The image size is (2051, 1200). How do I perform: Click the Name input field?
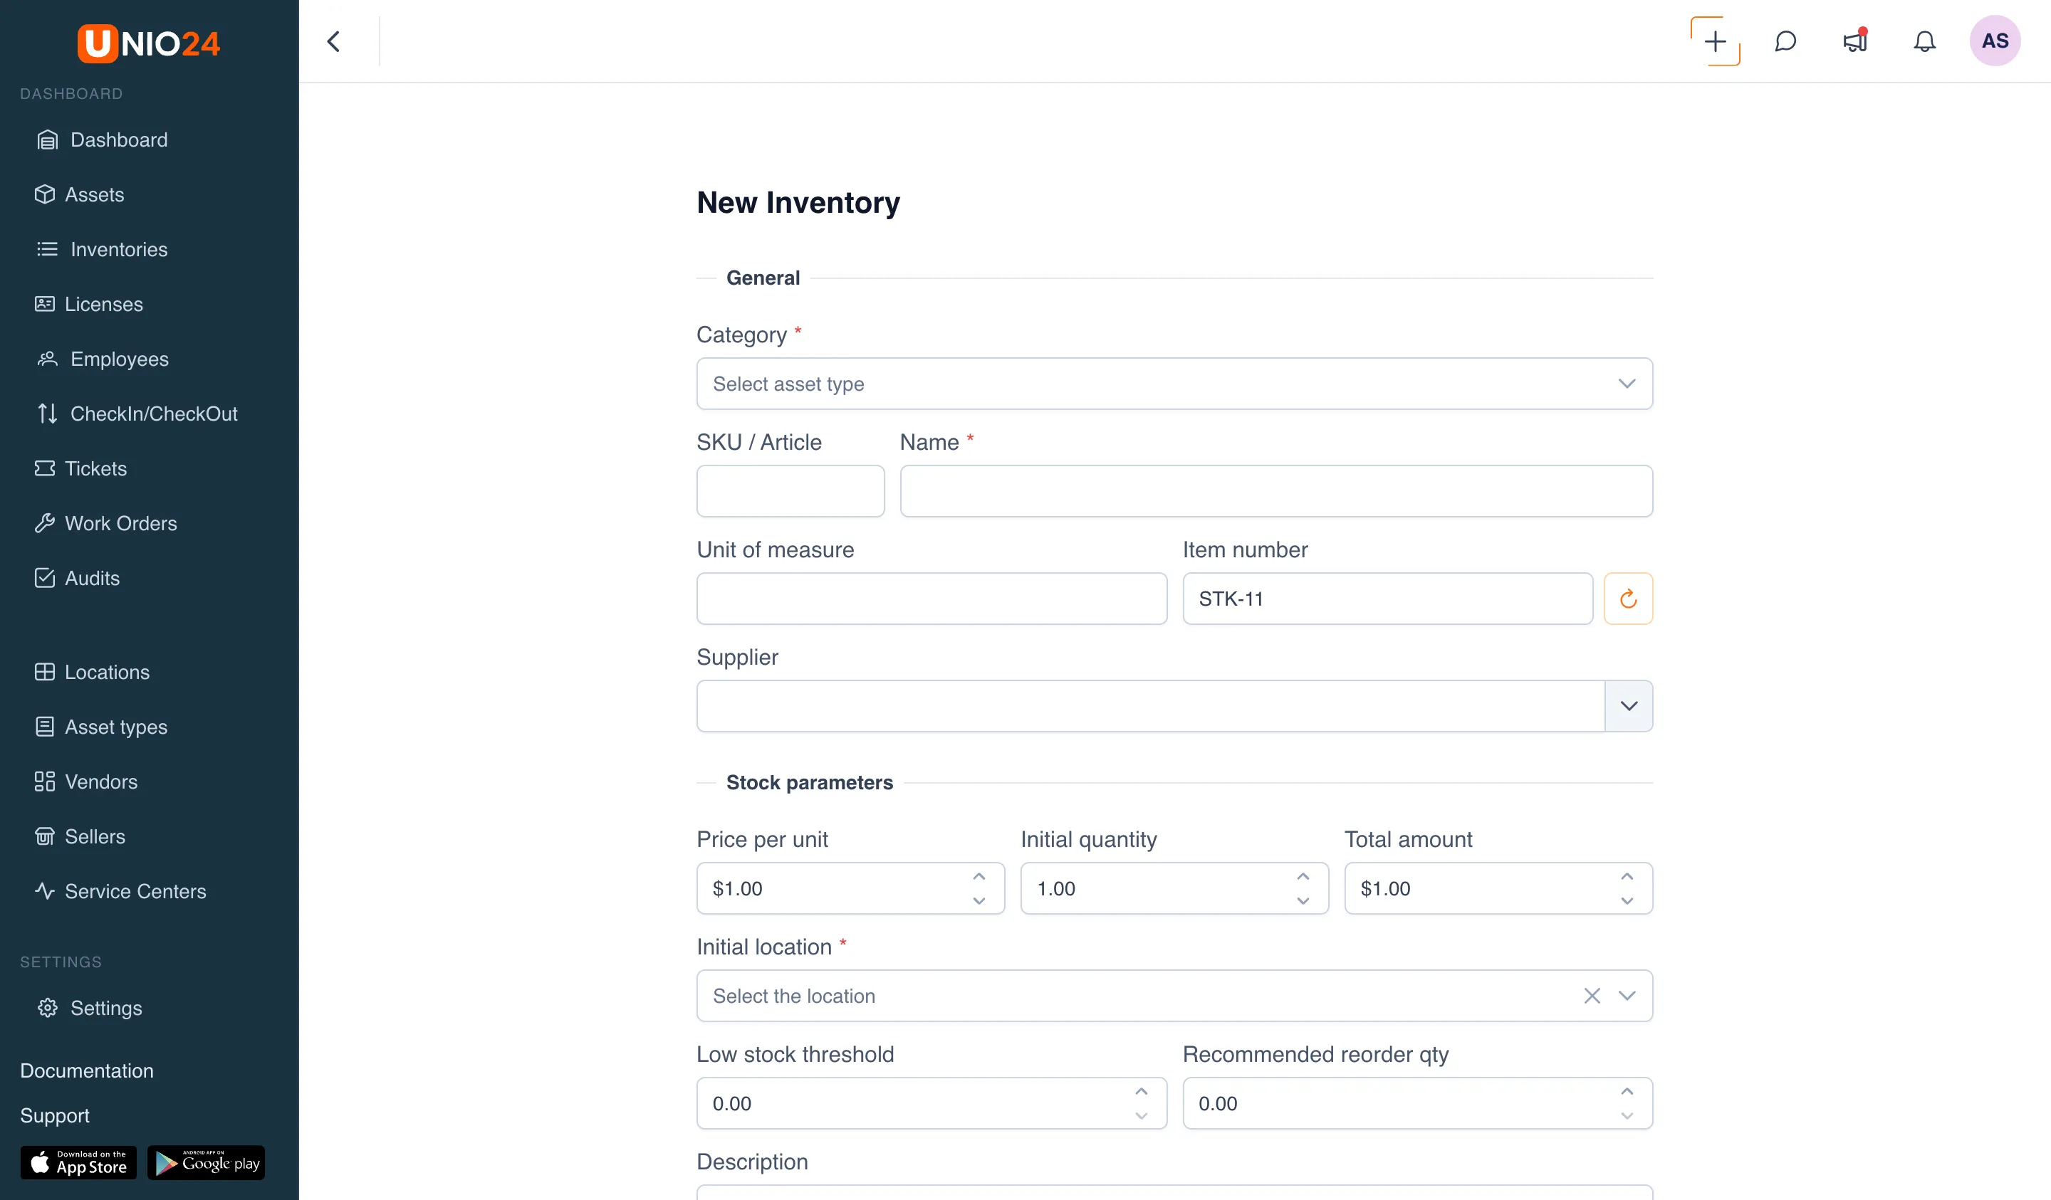pyautogui.click(x=1275, y=491)
